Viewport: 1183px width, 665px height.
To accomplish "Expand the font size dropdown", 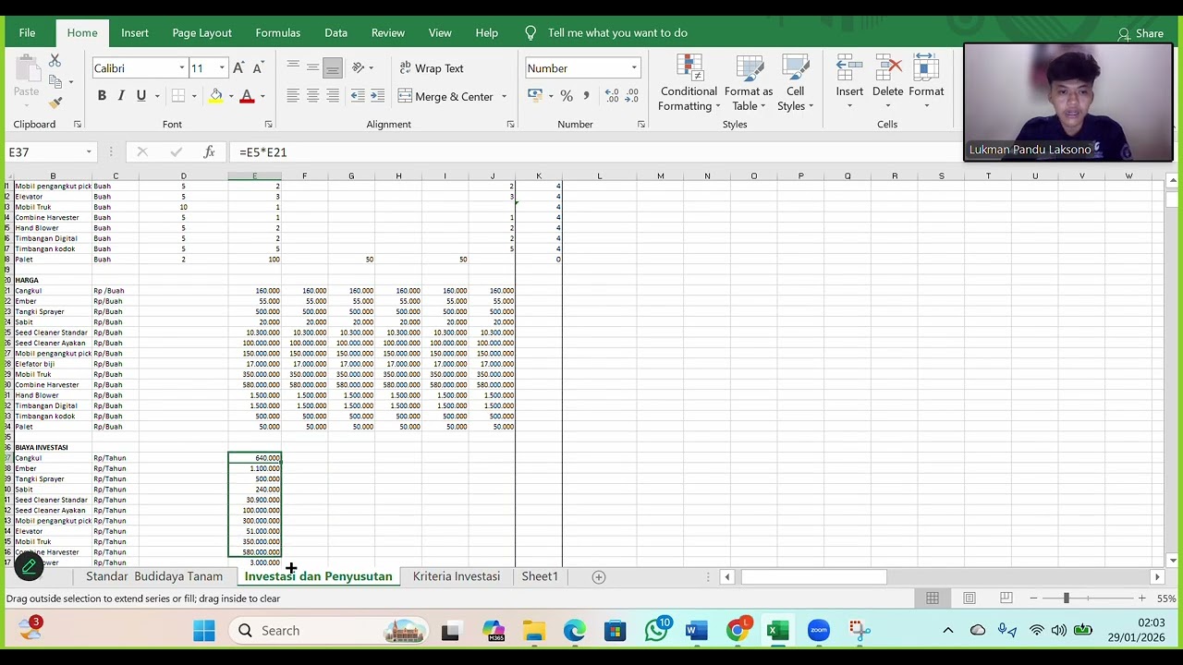I will point(222,68).
